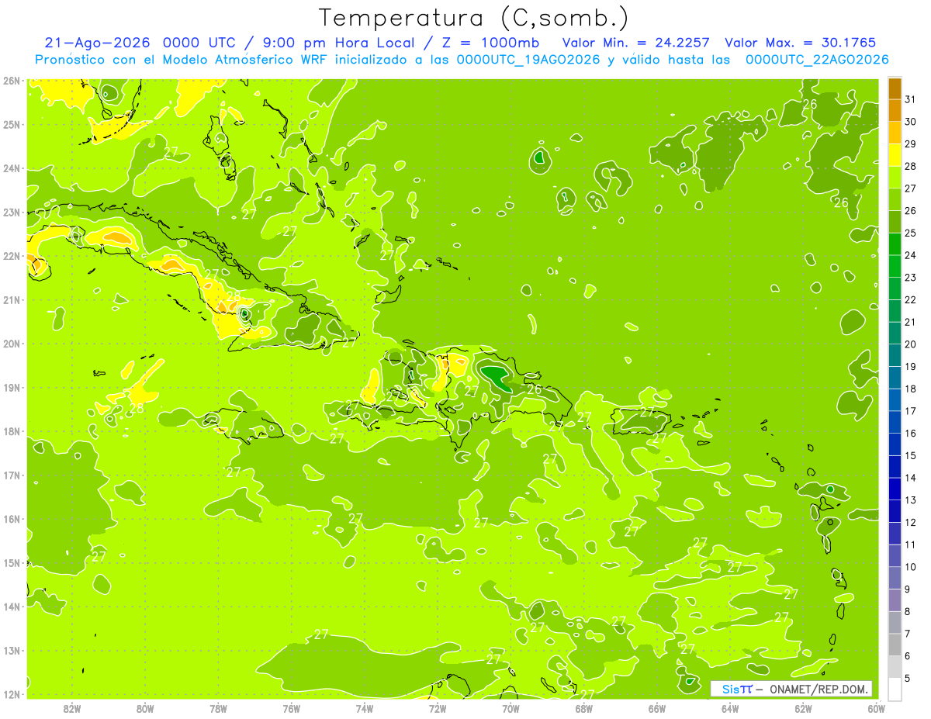Click the longitude label "74W"
Viewport: 931px width, 719px height.
tap(364, 707)
